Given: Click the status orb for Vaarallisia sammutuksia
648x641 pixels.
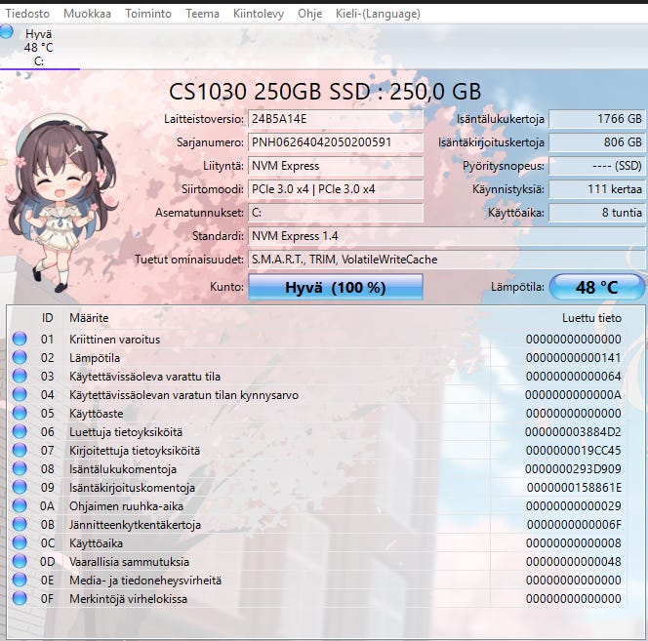Looking at the screenshot, I should point(20,561).
